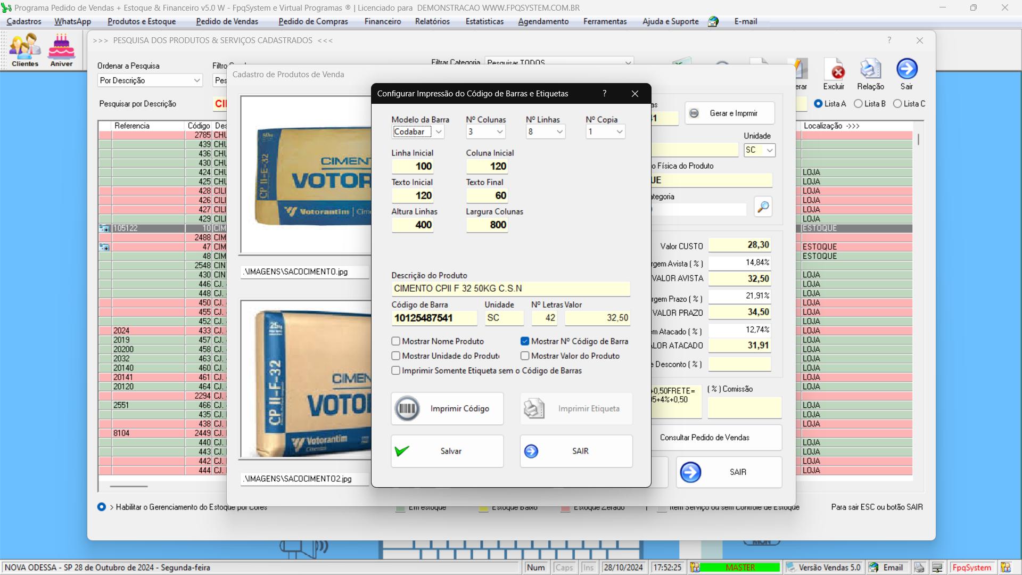
Task: Click the barcode icon on Imprimir Código
Action: (x=408, y=408)
